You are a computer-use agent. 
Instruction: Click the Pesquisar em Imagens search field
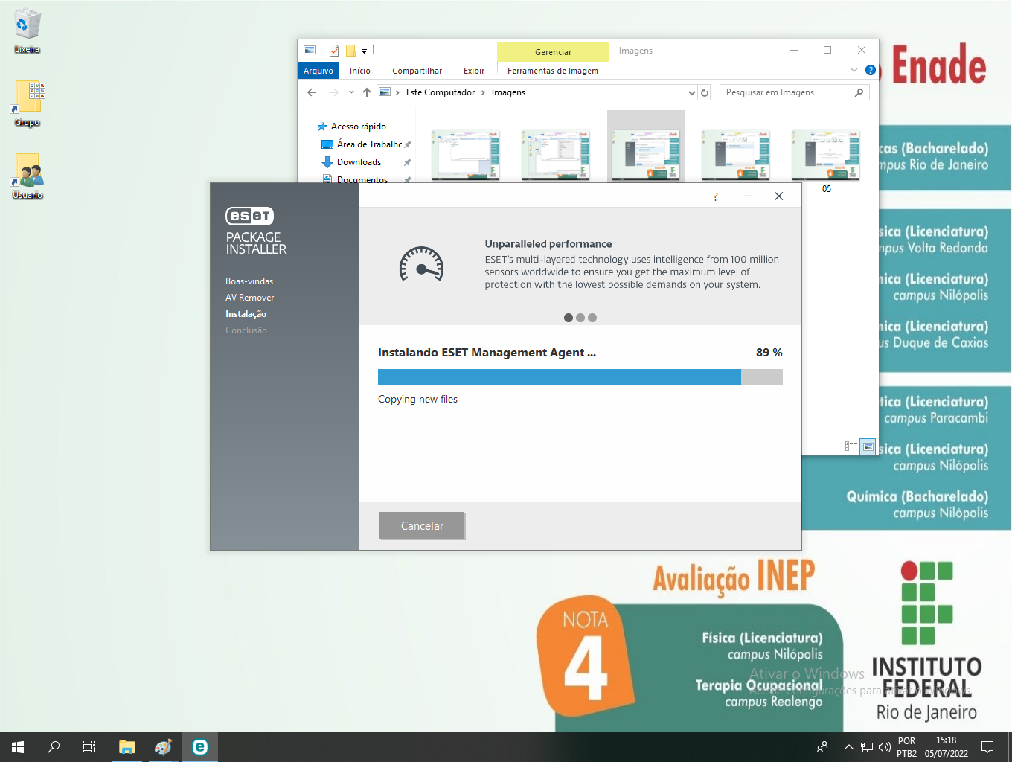pyautogui.click(x=787, y=92)
